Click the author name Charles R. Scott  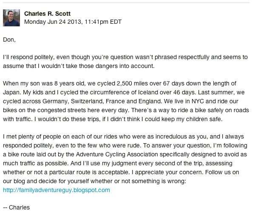47,14
